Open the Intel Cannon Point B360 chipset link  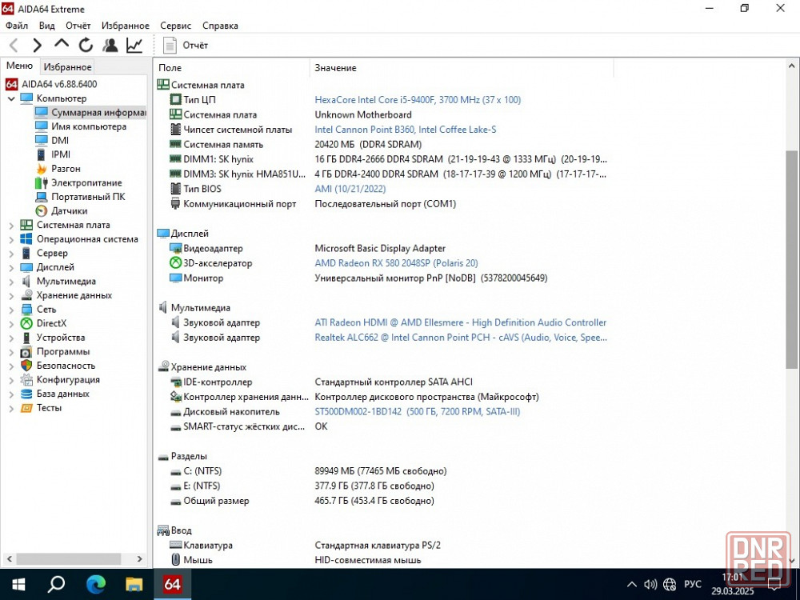tap(405, 130)
